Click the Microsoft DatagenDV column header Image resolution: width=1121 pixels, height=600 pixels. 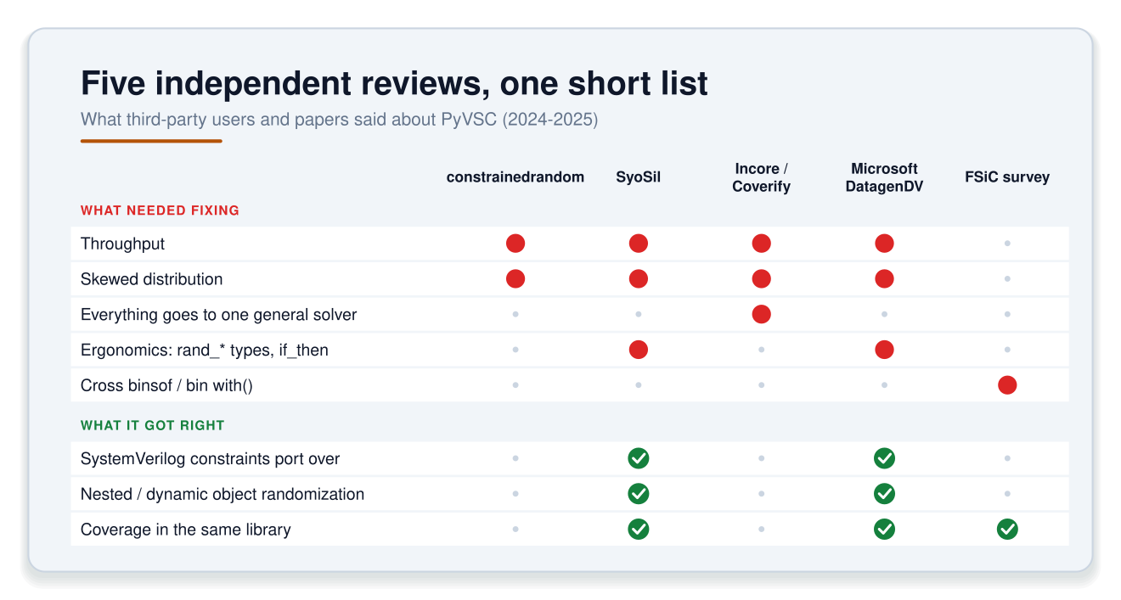click(x=884, y=177)
